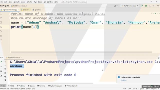Screen dimensions: 160x90
Task: Run with coverage from the toolbar
Action: coord(149,6)
